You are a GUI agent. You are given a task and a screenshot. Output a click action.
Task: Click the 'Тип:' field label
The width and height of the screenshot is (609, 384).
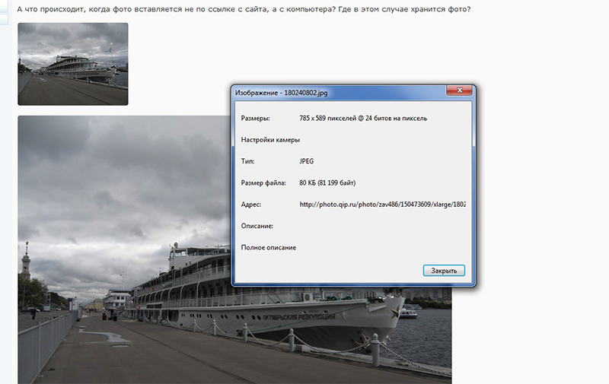click(247, 161)
